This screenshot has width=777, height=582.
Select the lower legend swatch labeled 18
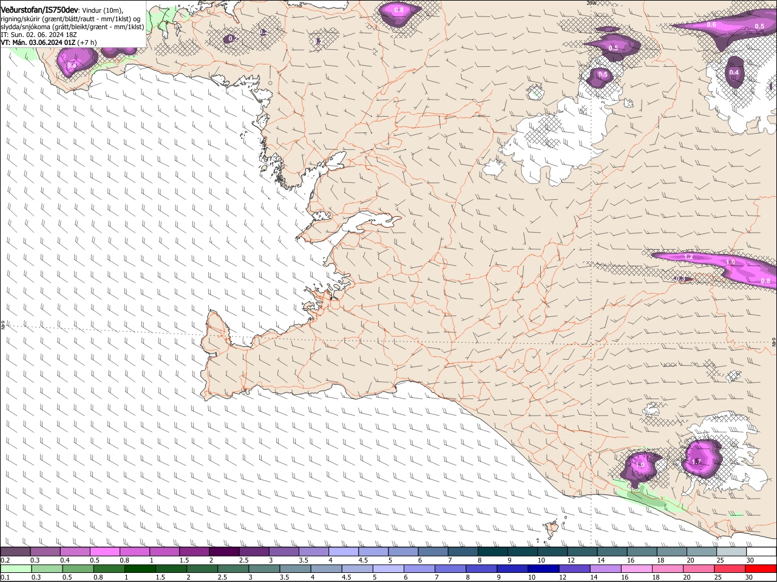tap(667, 569)
